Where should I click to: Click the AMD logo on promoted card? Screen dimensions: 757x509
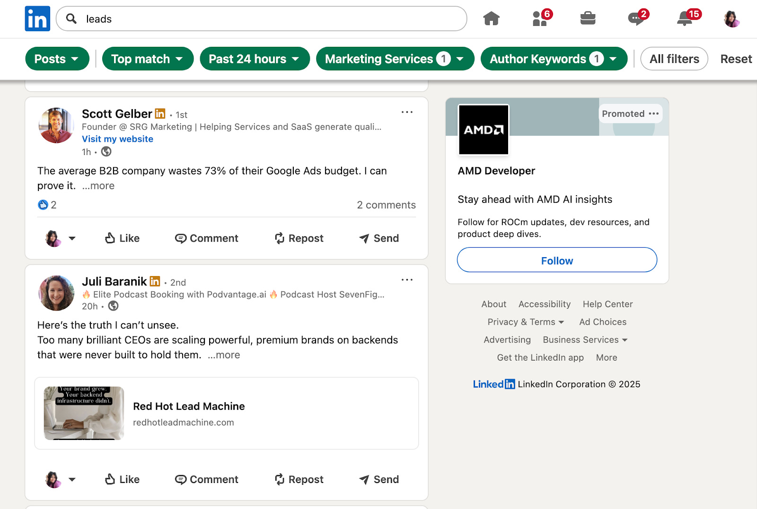click(484, 130)
